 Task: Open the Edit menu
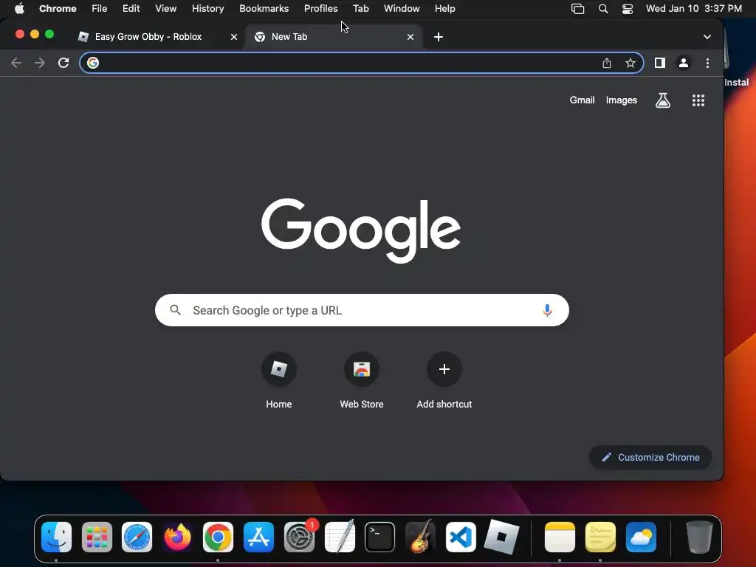[131, 8]
